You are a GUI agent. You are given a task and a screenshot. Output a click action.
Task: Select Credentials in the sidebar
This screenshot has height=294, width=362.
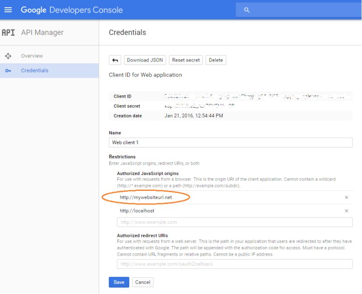point(33,71)
